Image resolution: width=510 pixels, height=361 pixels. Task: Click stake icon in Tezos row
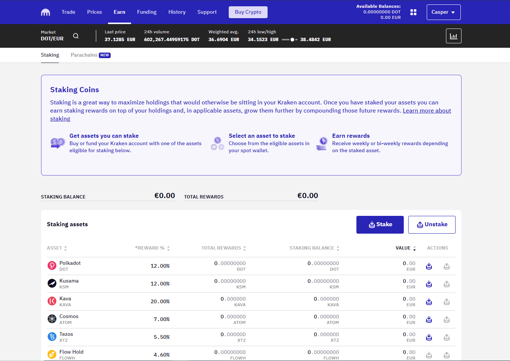coord(429,337)
